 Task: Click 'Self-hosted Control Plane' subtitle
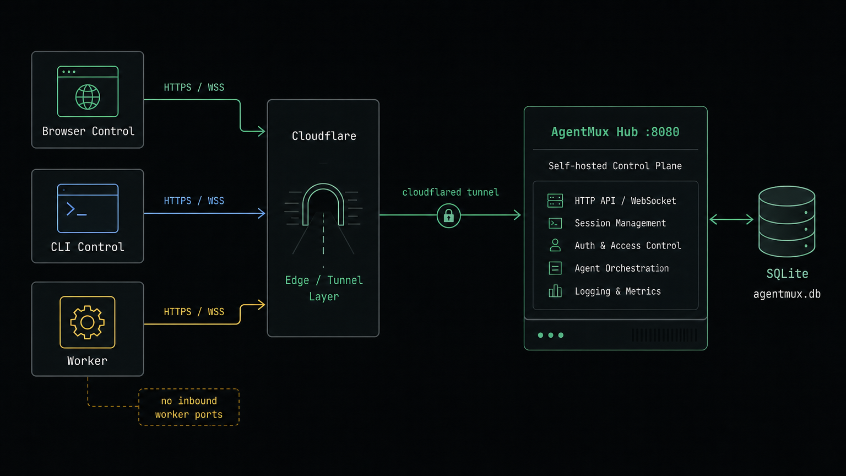coord(615,166)
